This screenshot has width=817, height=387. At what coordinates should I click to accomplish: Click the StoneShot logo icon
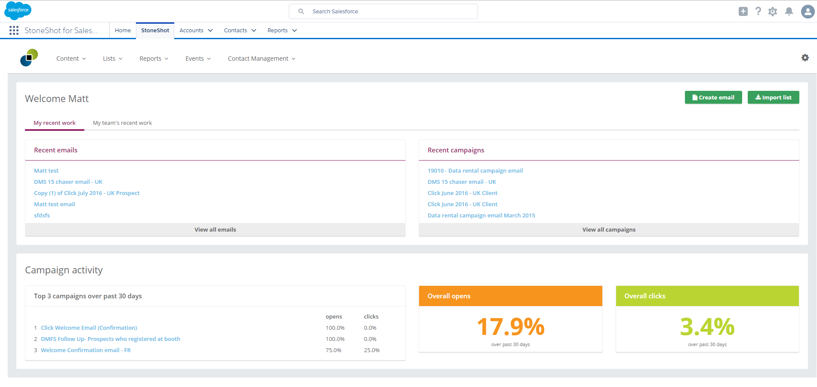(x=29, y=58)
